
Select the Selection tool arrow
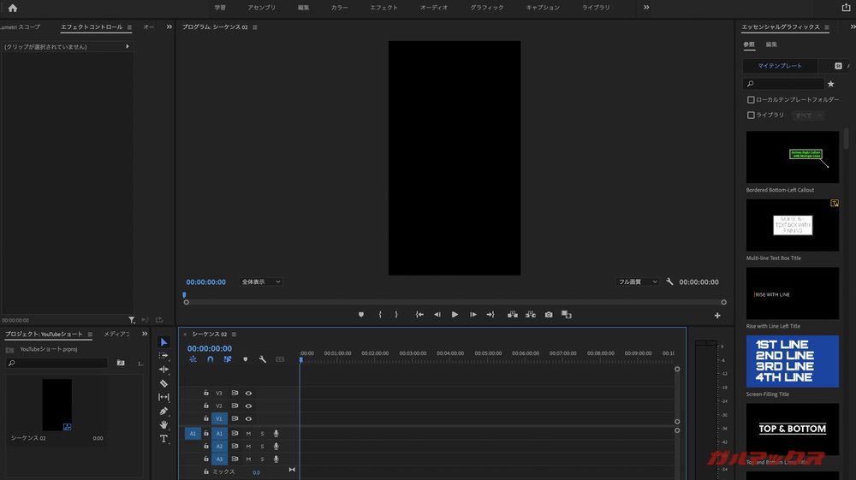tap(163, 342)
